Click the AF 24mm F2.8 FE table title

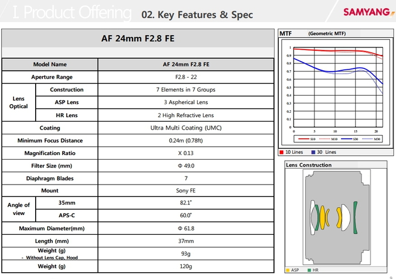[138, 38]
